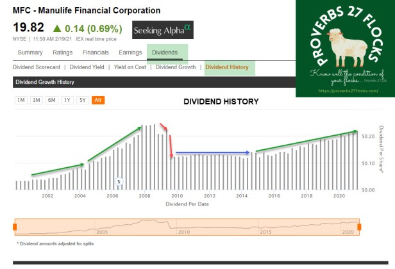Click the left handle of range slider
The height and width of the screenshot is (269, 395).
[16, 227]
